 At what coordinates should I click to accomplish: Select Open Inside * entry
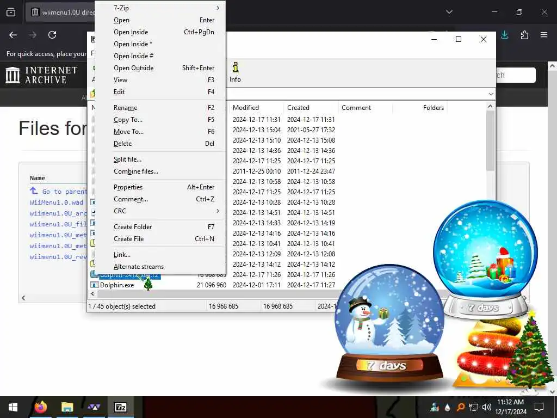click(x=160, y=44)
